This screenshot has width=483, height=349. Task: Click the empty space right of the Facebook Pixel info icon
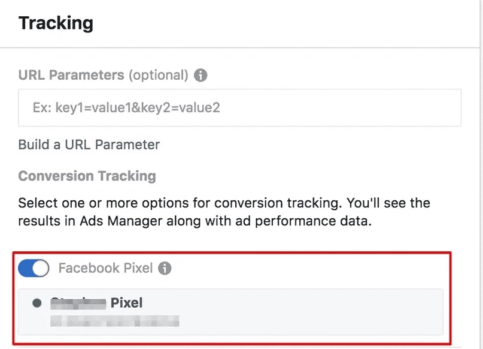click(x=308, y=268)
